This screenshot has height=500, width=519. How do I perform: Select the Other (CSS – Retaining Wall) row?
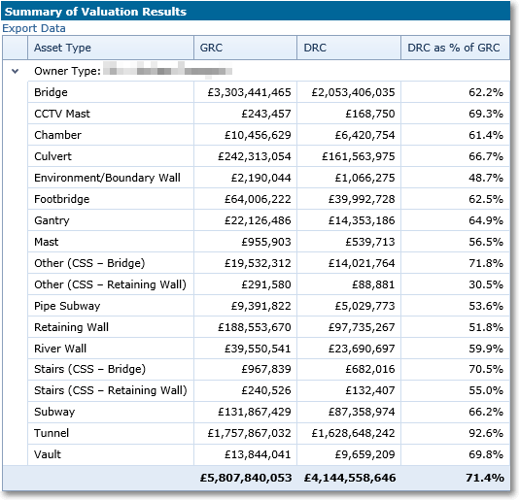click(269, 284)
